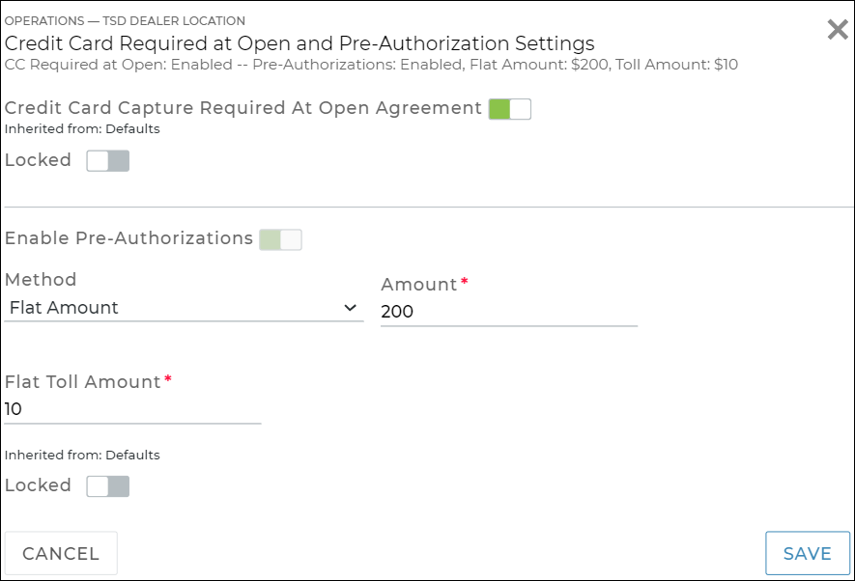This screenshot has height=581, width=855.
Task: Click the summary line starting with CC Required at Open
Action: point(371,65)
